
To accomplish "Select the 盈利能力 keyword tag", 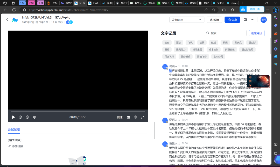I will [181, 50].
